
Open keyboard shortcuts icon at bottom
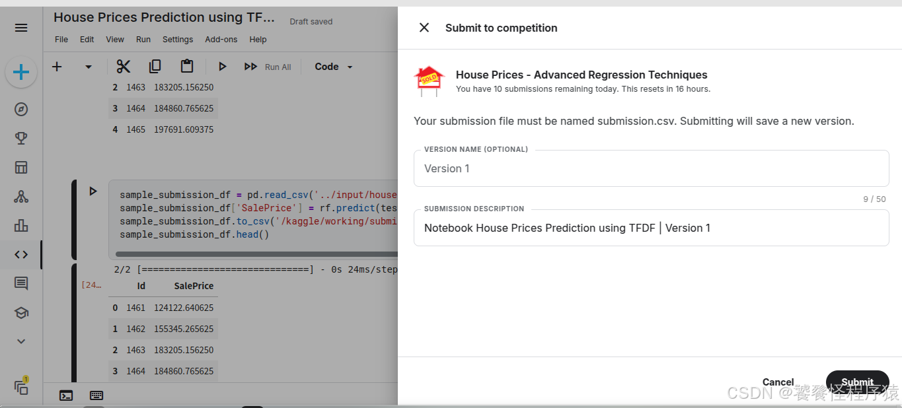pyautogui.click(x=96, y=395)
